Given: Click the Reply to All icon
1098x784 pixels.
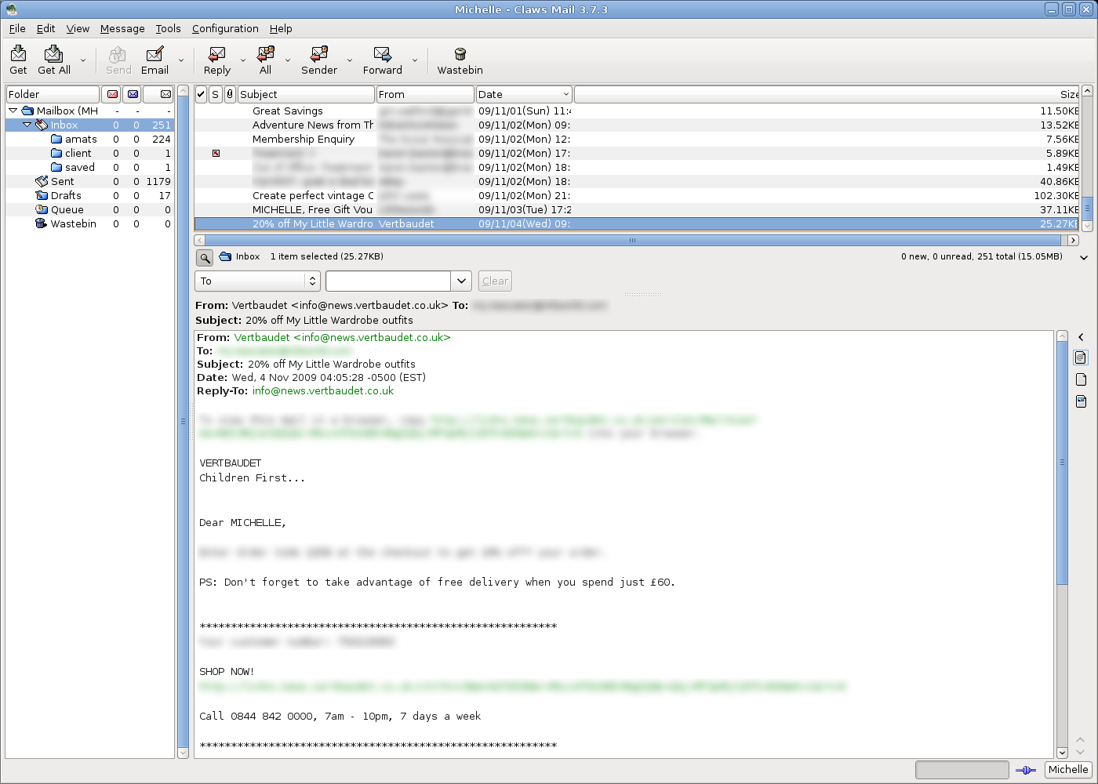Looking at the screenshot, I should pos(266,53).
